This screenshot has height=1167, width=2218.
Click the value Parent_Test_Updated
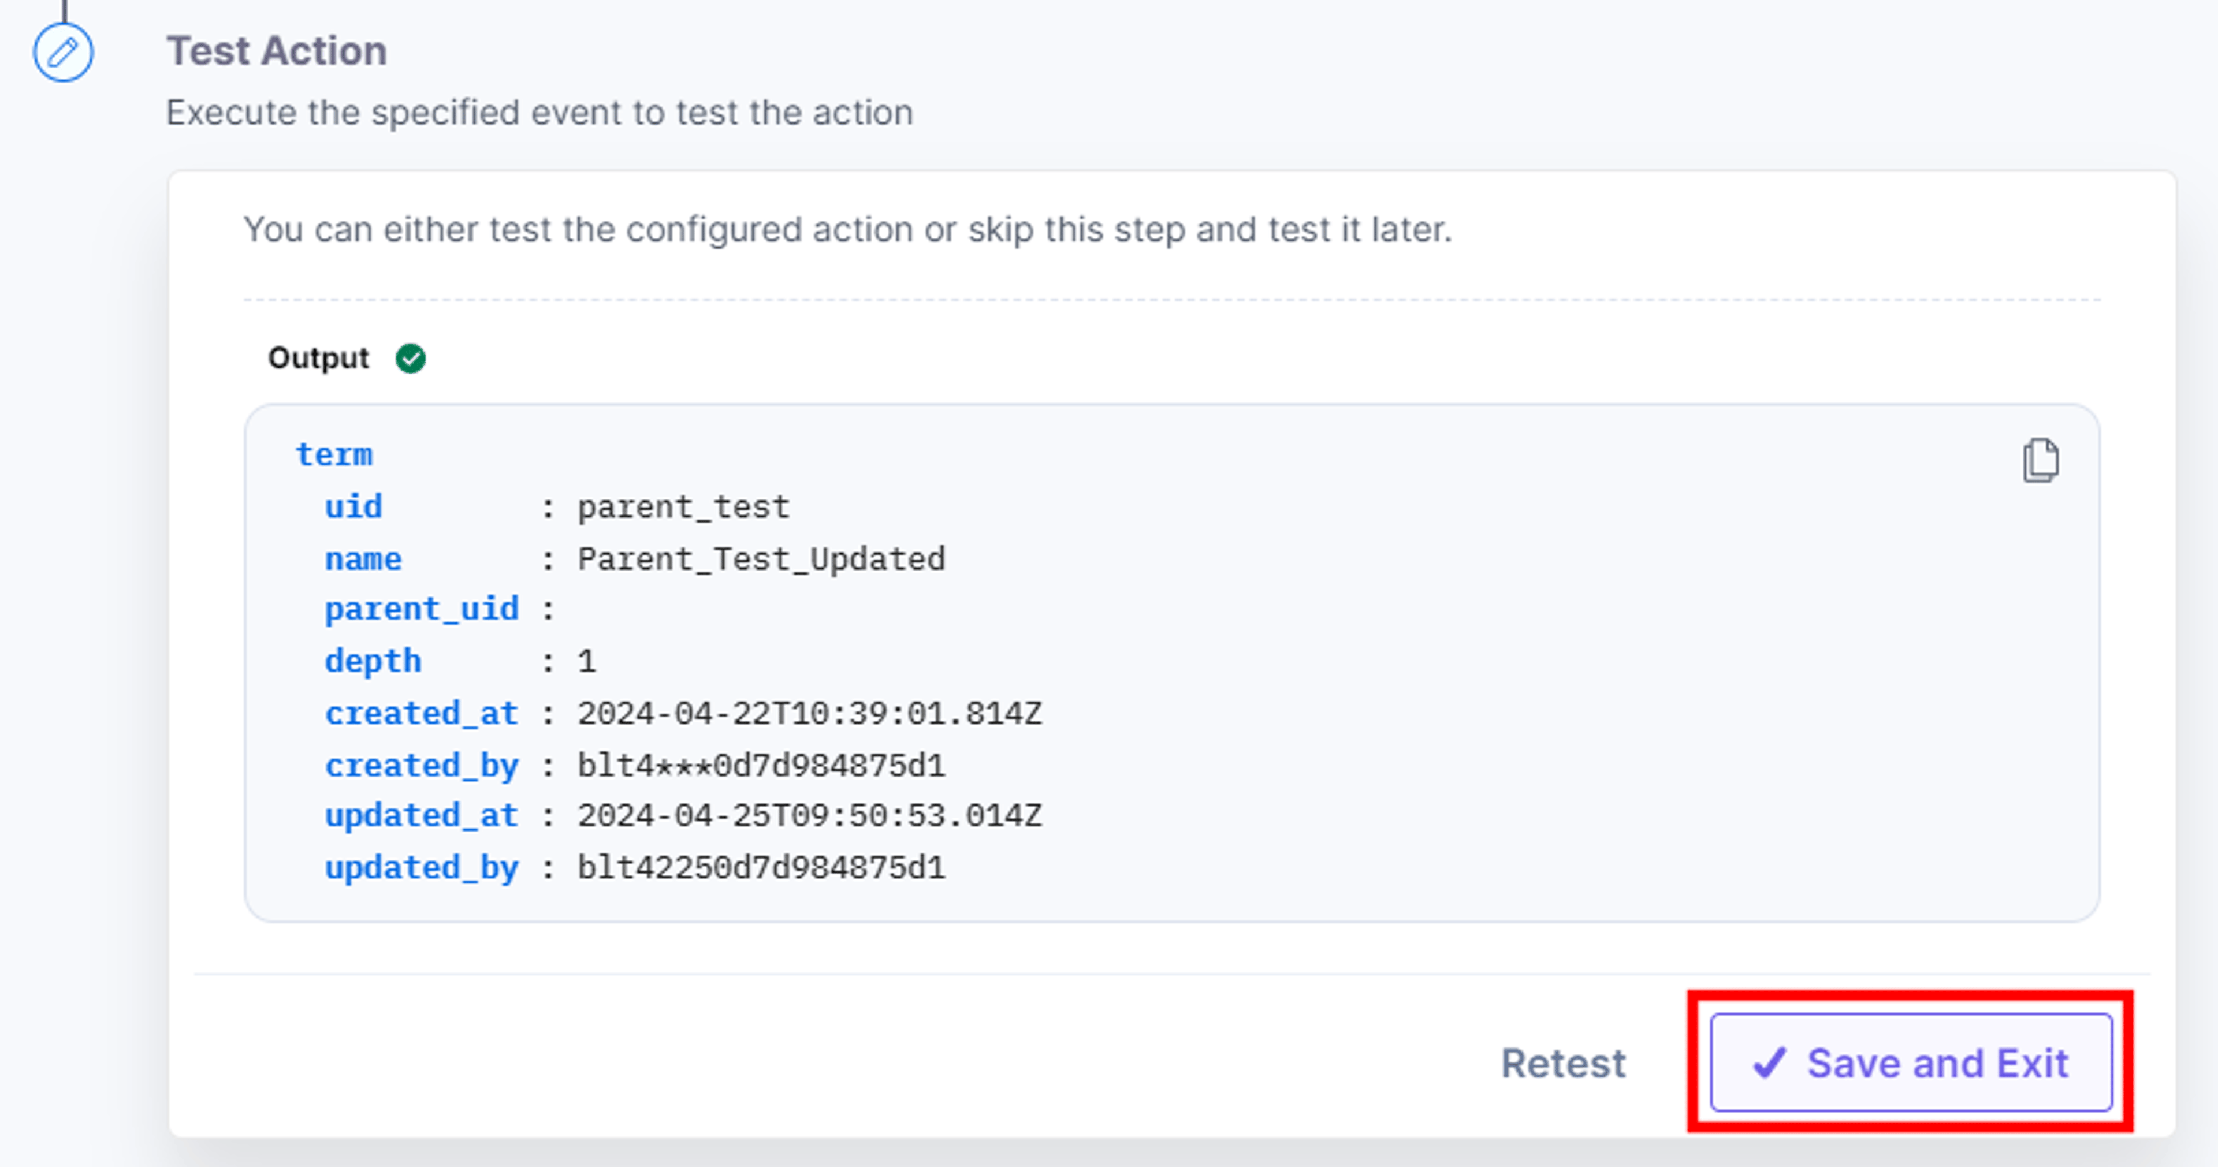tap(761, 560)
